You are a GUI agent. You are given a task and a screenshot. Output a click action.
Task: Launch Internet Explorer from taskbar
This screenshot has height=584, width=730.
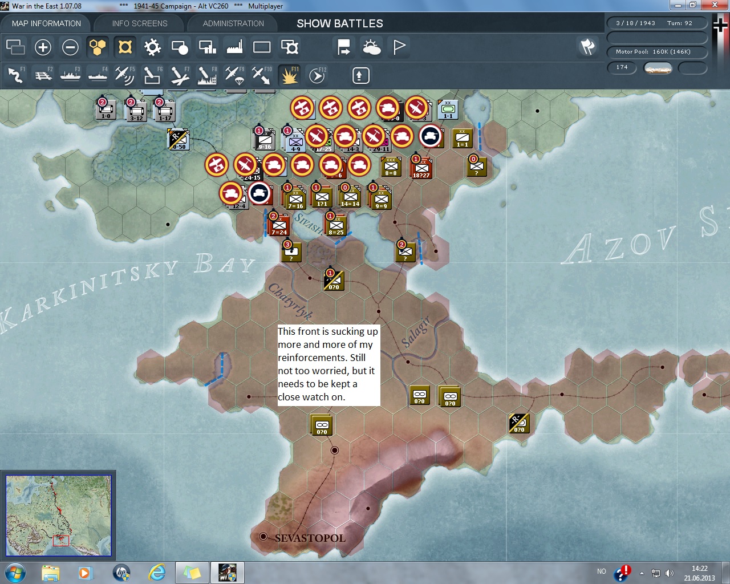(x=157, y=573)
